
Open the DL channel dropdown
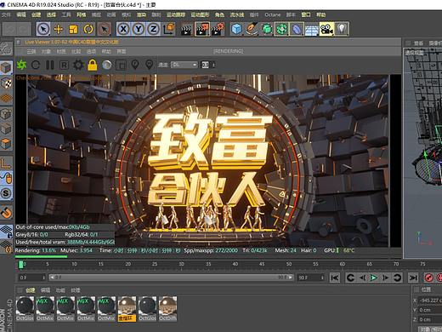click(x=184, y=65)
